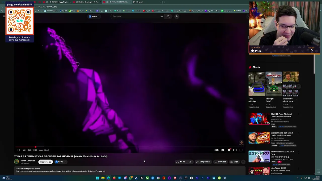Open the Xande Cheirado channel name link
Image resolution: width=322 pixels, height=181 pixels.
tap(28, 161)
